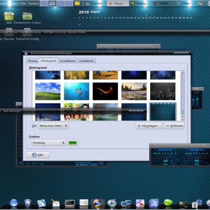The height and width of the screenshot is (210, 210).
Task: Click the system tray icon at panel end
Action: [x=200, y=3]
